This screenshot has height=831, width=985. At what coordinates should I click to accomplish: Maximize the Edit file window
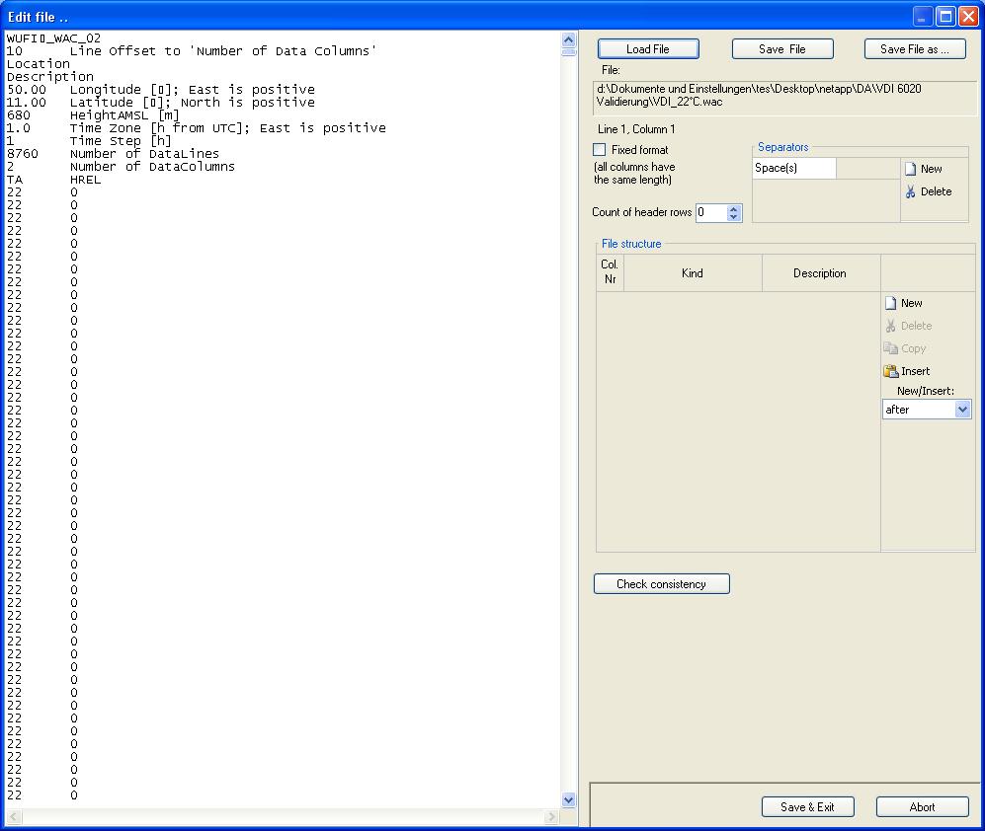point(945,17)
